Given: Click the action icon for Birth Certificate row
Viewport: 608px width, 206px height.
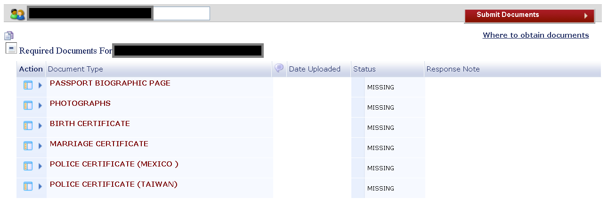Looking at the screenshot, I should 28,126.
